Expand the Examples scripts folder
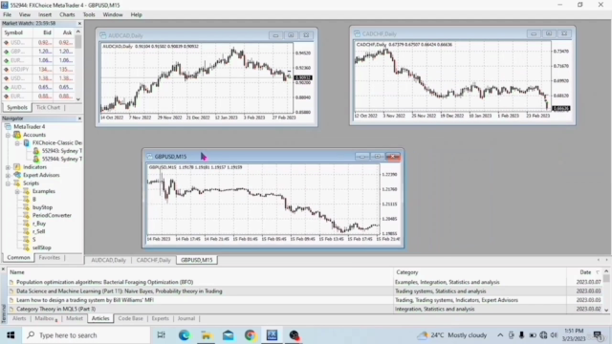The image size is (612, 344). point(17,191)
